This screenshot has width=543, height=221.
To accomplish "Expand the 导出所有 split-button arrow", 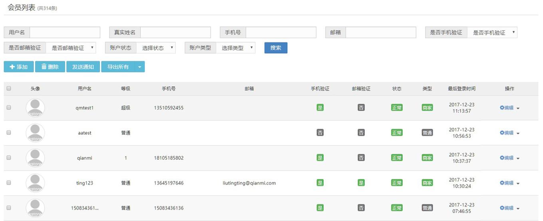I will pyautogui.click(x=140, y=67).
